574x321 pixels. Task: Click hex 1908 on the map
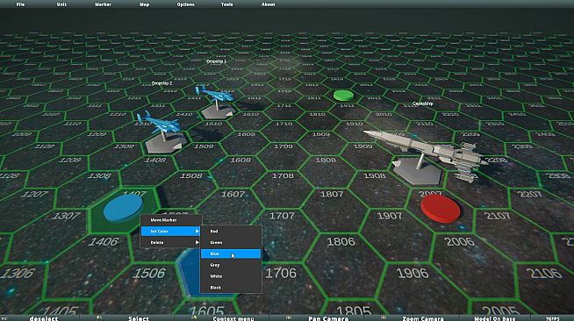click(374, 176)
